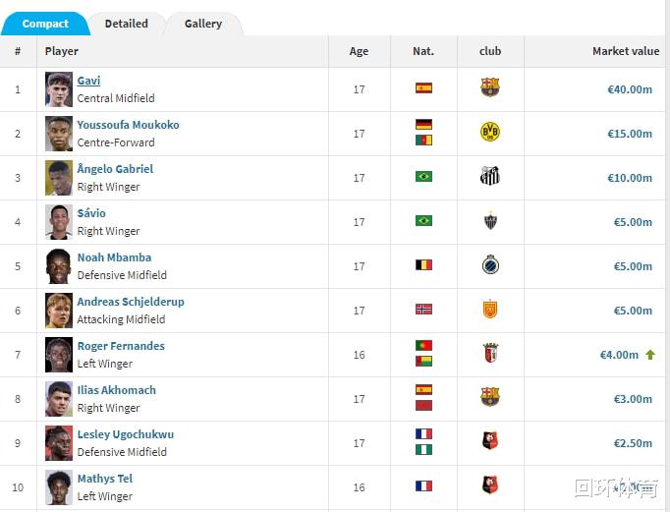Click Gavi's €40.00m market value
This screenshot has height=512, width=670.
coord(630,89)
